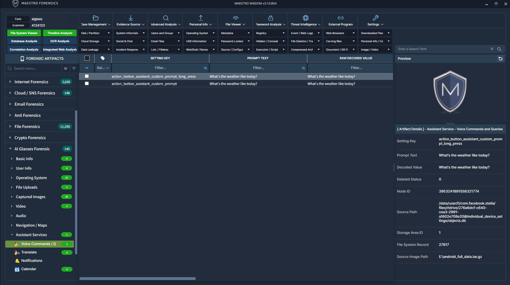Open the Advanced Analysis magnifier icon

click(166, 18)
